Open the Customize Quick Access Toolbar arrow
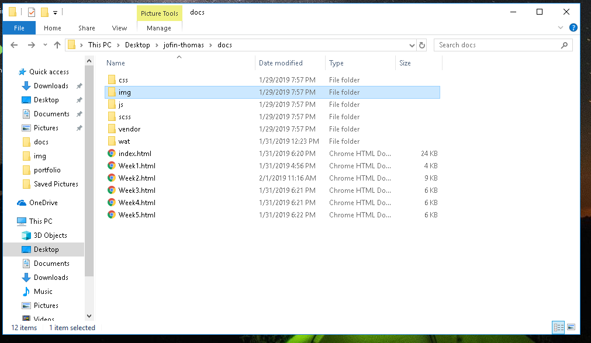591x343 pixels. point(55,13)
